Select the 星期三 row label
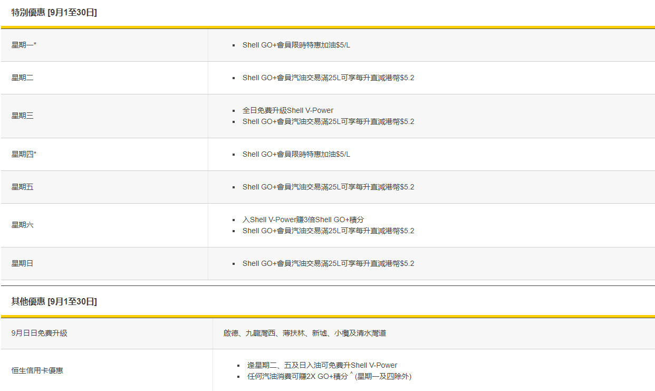Viewport: 655px width, 391px height. [x=22, y=116]
